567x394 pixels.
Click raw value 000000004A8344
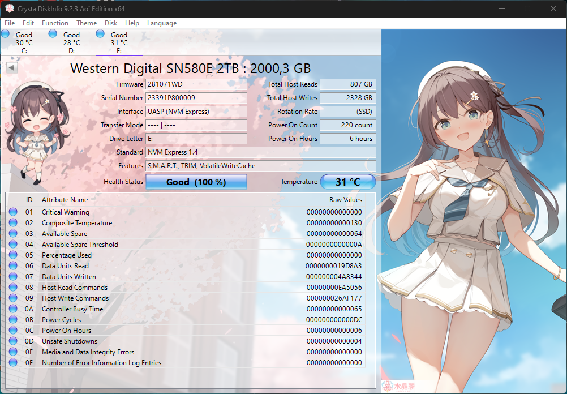pyautogui.click(x=334, y=277)
